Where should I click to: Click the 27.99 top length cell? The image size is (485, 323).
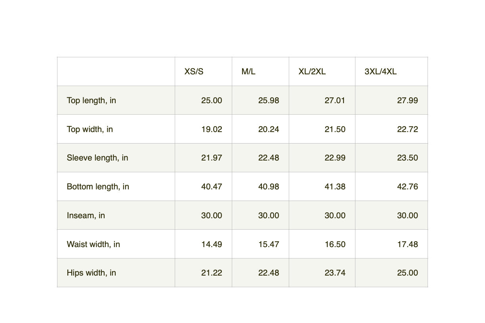click(x=407, y=100)
